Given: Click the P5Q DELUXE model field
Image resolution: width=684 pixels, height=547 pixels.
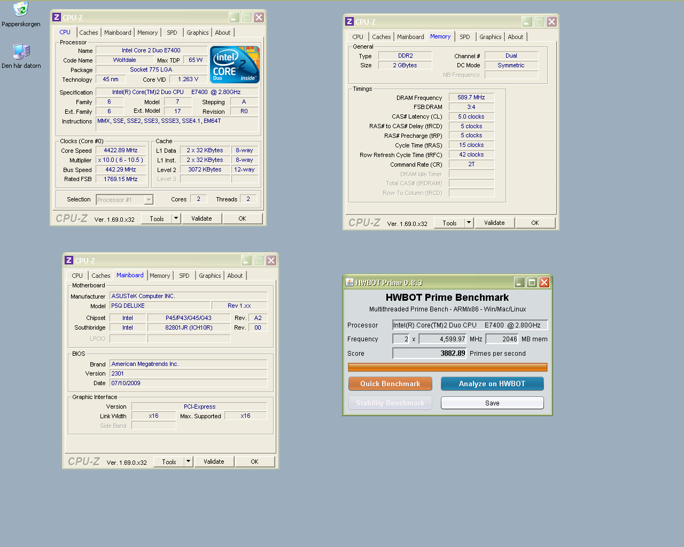Looking at the screenshot, I should [x=159, y=306].
